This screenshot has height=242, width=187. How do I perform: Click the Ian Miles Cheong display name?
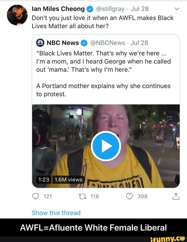58,9
